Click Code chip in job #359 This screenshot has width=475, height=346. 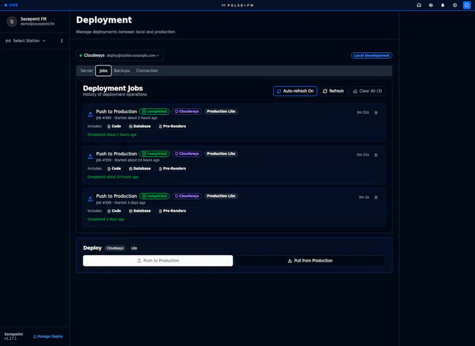[x=114, y=169]
